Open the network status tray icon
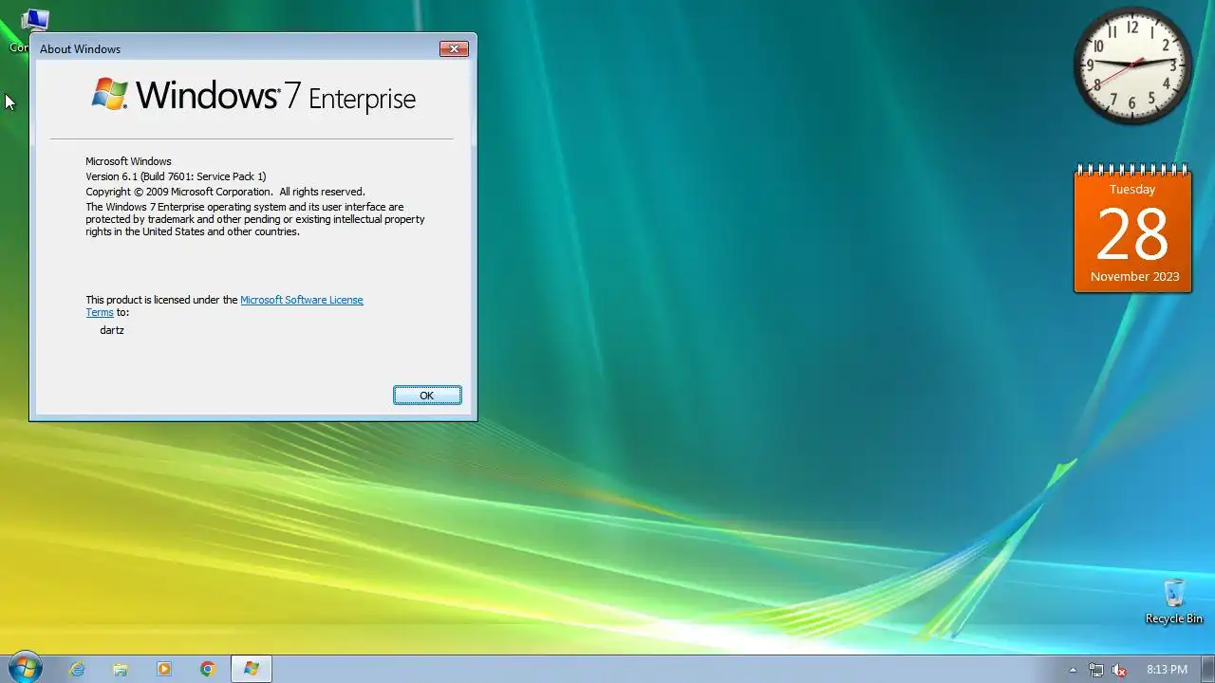 pos(1095,670)
